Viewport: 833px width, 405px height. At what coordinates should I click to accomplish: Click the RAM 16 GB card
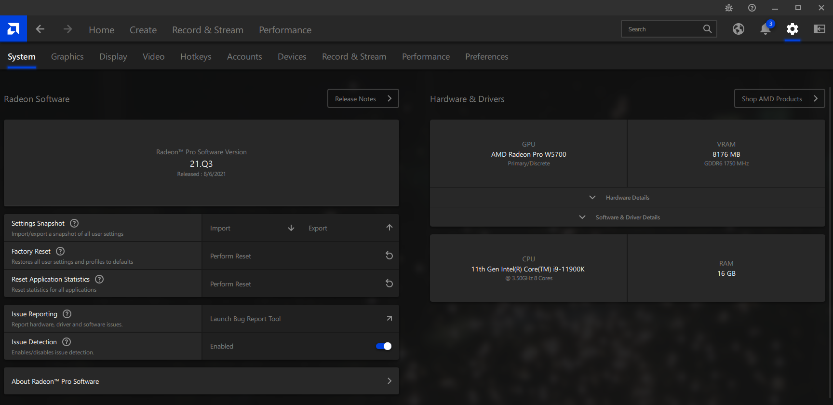click(x=726, y=268)
